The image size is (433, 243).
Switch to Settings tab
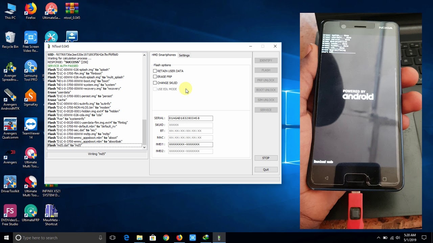tap(184, 55)
